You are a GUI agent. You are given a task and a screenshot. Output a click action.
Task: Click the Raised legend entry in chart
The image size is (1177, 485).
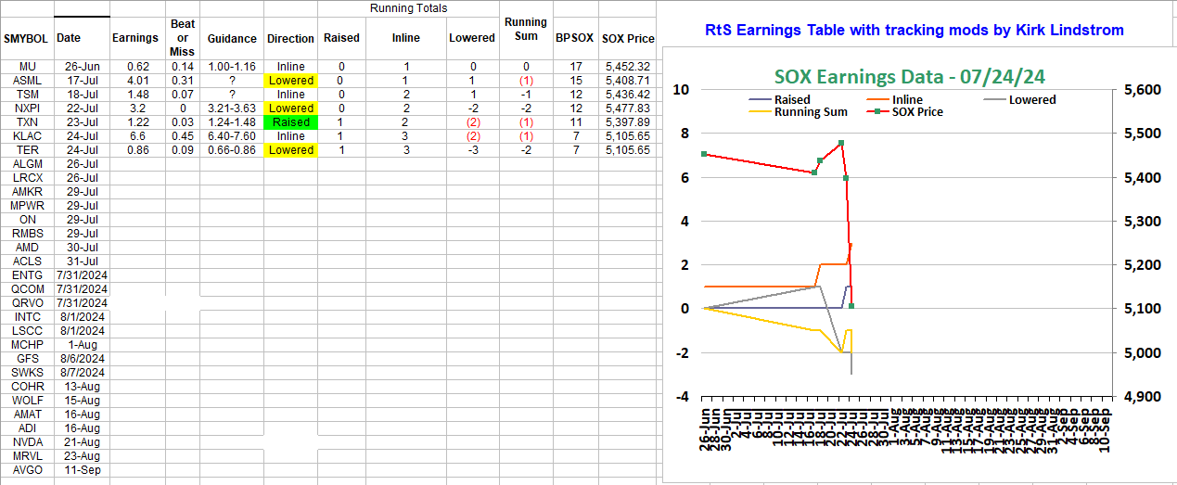[x=792, y=99]
